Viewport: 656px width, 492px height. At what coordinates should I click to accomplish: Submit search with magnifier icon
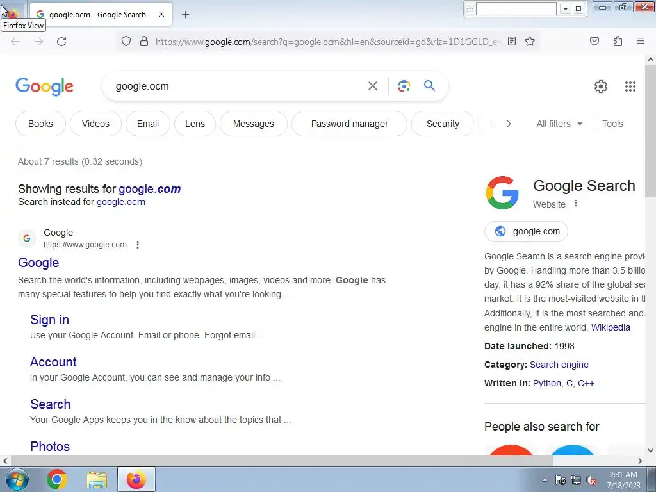pyautogui.click(x=429, y=86)
